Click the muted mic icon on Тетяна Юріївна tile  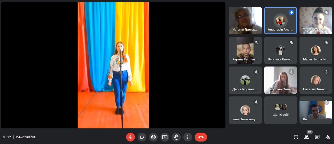click(327, 12)
